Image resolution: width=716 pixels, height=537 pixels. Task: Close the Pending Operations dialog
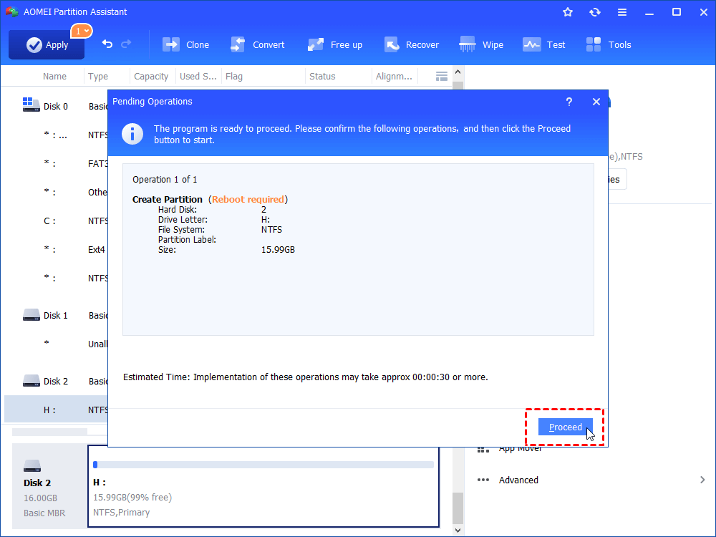[x=596, y=102]
